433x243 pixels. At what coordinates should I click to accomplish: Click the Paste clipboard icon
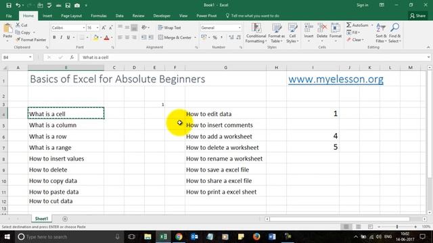point(7,28)
